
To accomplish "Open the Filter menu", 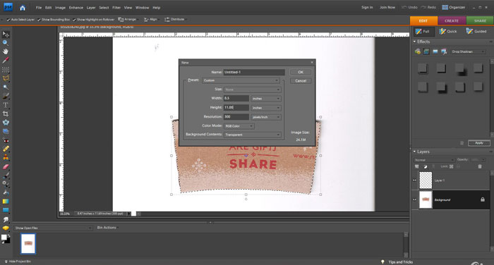I will click(116, 8).
